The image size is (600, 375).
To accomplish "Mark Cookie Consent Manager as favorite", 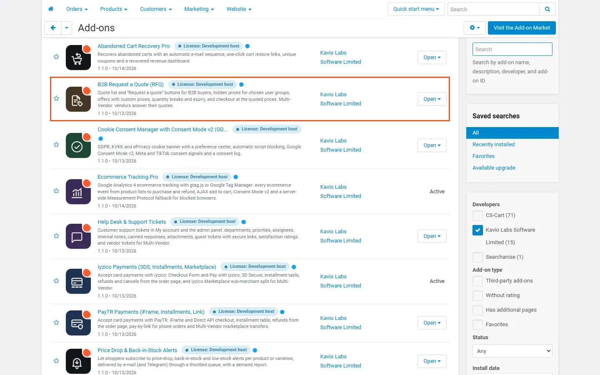I will pyautogui.click(x=56, y=145).
